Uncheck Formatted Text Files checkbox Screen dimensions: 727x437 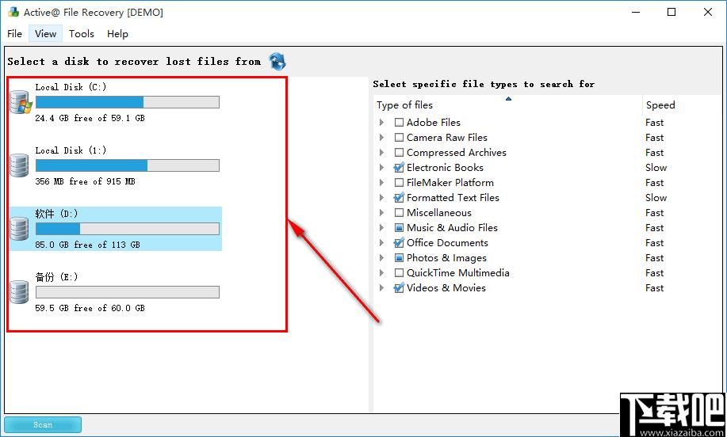(x=399, y=198)
